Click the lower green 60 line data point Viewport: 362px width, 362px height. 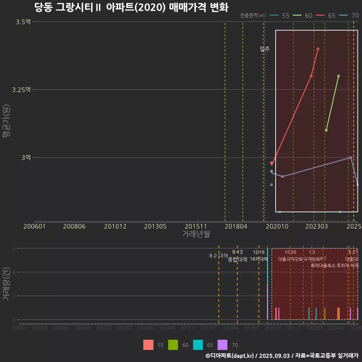click(x=326, y=130)
